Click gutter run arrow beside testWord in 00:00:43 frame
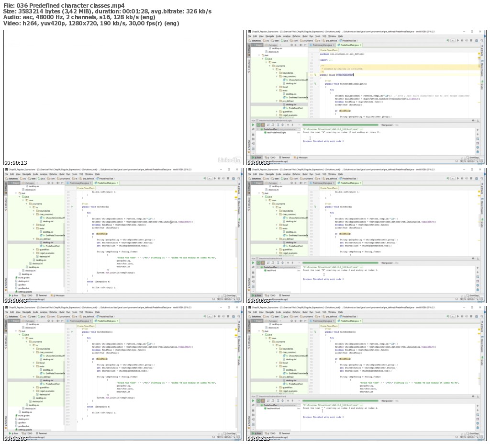Image resolution: width=490 pixels, height=444 pixels. click(72, 207)
